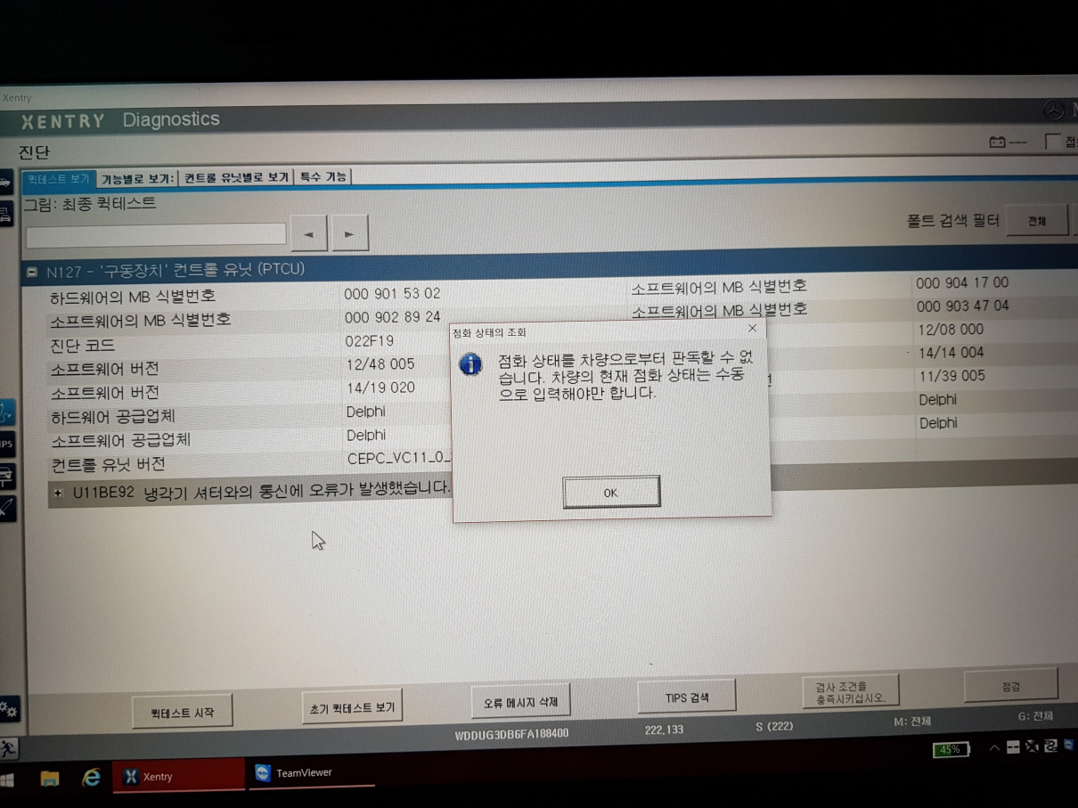Viewport: 1078px width, 808px height.
Task: Click right column value 12/08 000
Action: pos(951,330)
